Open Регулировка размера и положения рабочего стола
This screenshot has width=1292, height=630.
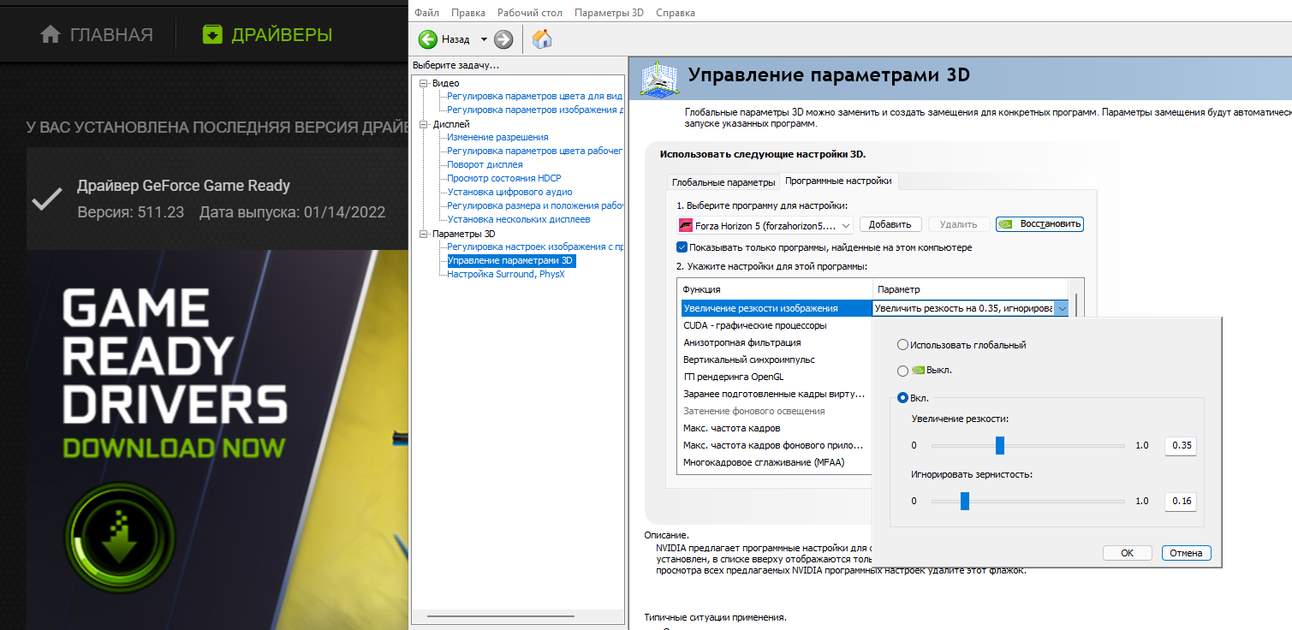pos(534,205)
